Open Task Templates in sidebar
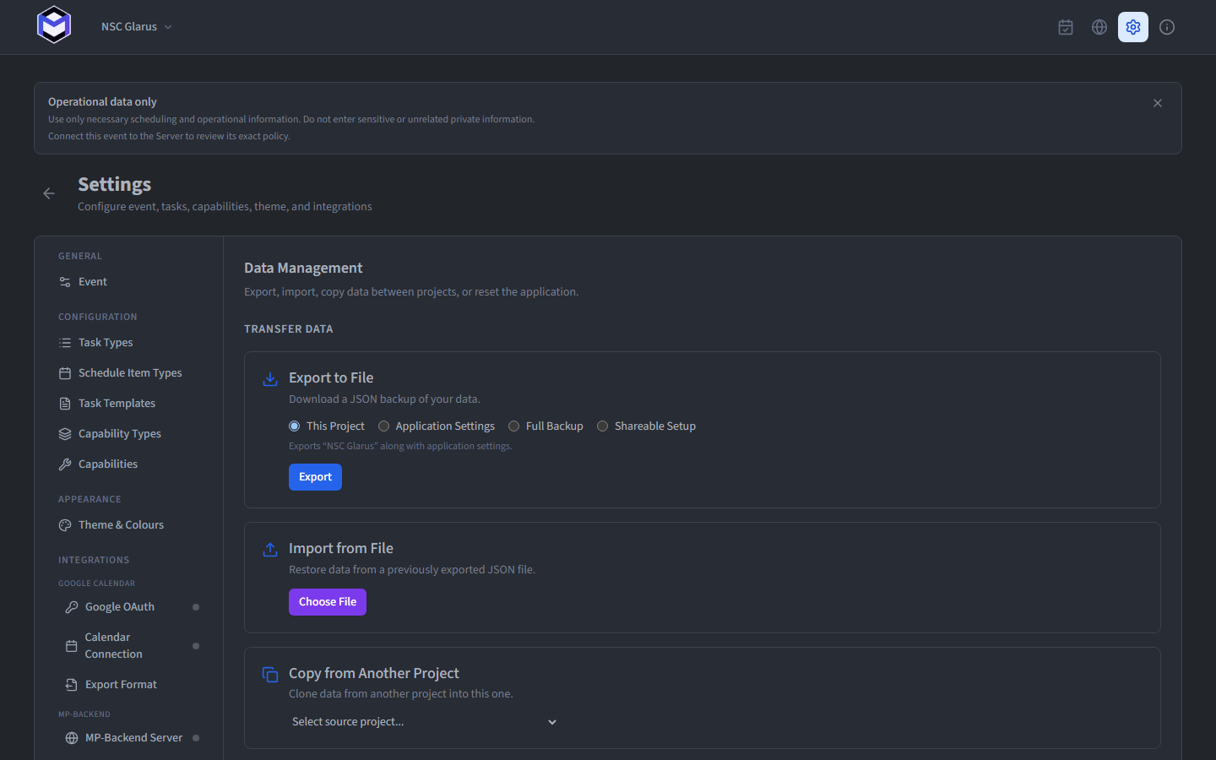Screen dimensions: 1216x760 tap(128, 404)
